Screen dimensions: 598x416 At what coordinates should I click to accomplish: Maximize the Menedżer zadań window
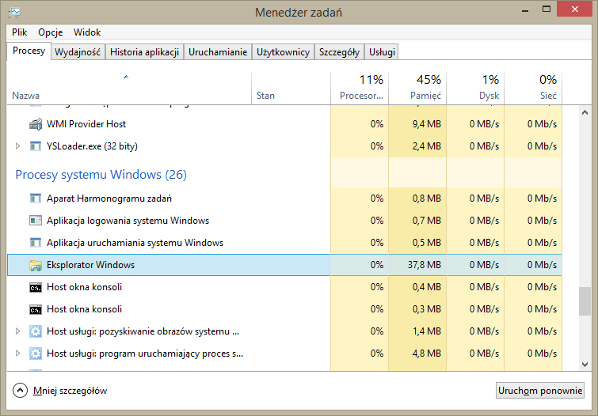(x=547, y=9)
